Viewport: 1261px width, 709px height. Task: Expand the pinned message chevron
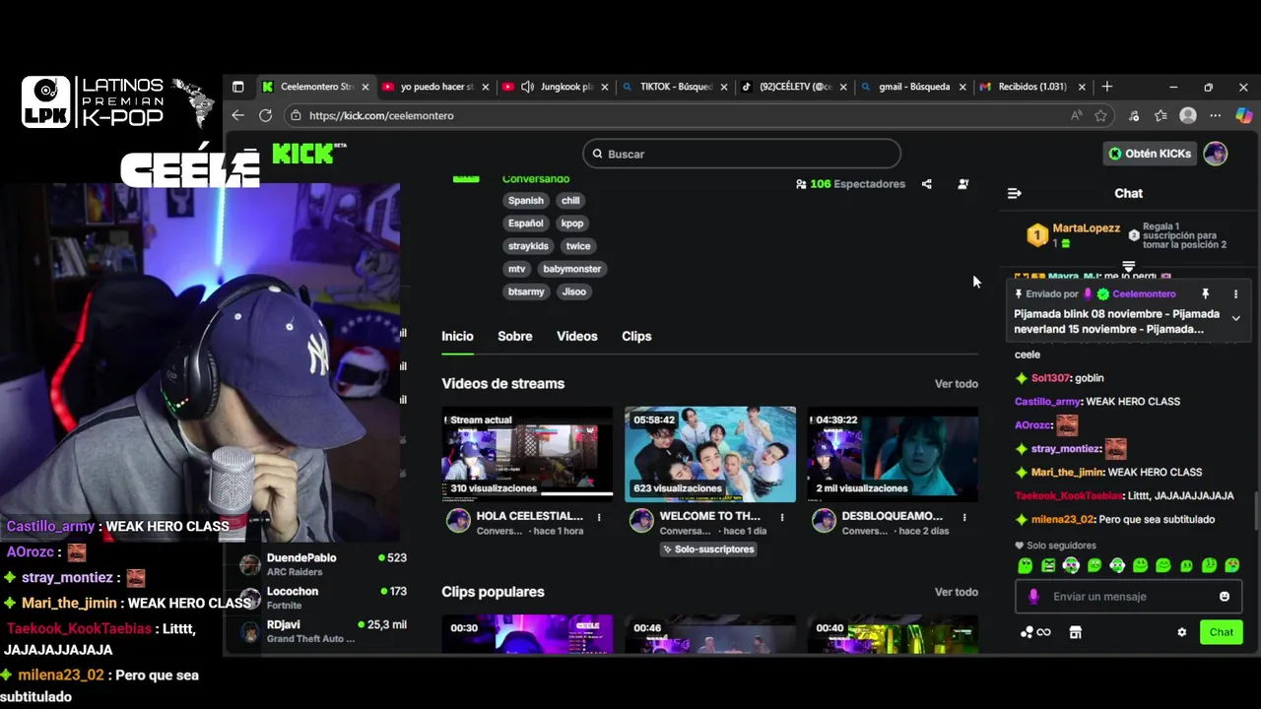click(1235, 318)
